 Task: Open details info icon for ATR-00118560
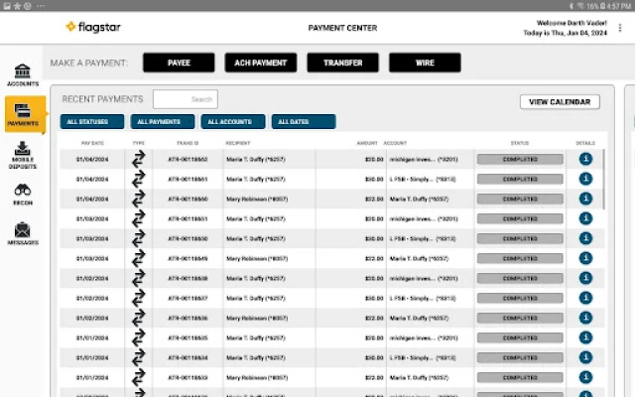click(585, 198)
